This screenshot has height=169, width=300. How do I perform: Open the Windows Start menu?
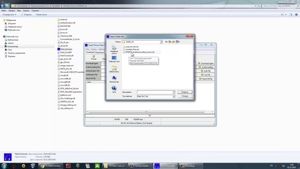4,166
